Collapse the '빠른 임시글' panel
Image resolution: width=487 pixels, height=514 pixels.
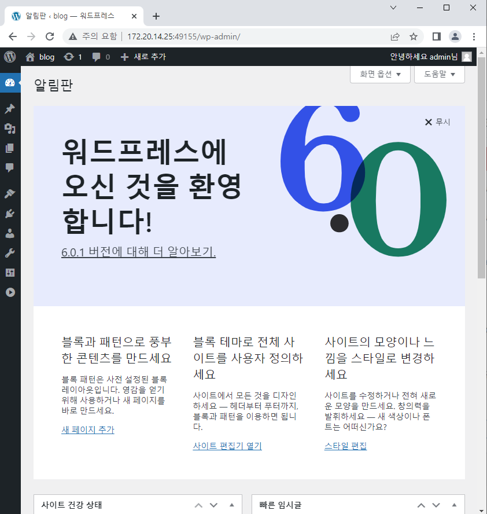(x=454, y=505)
